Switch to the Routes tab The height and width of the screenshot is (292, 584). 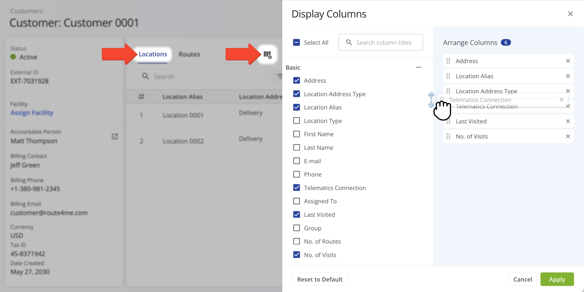(189, 54)
